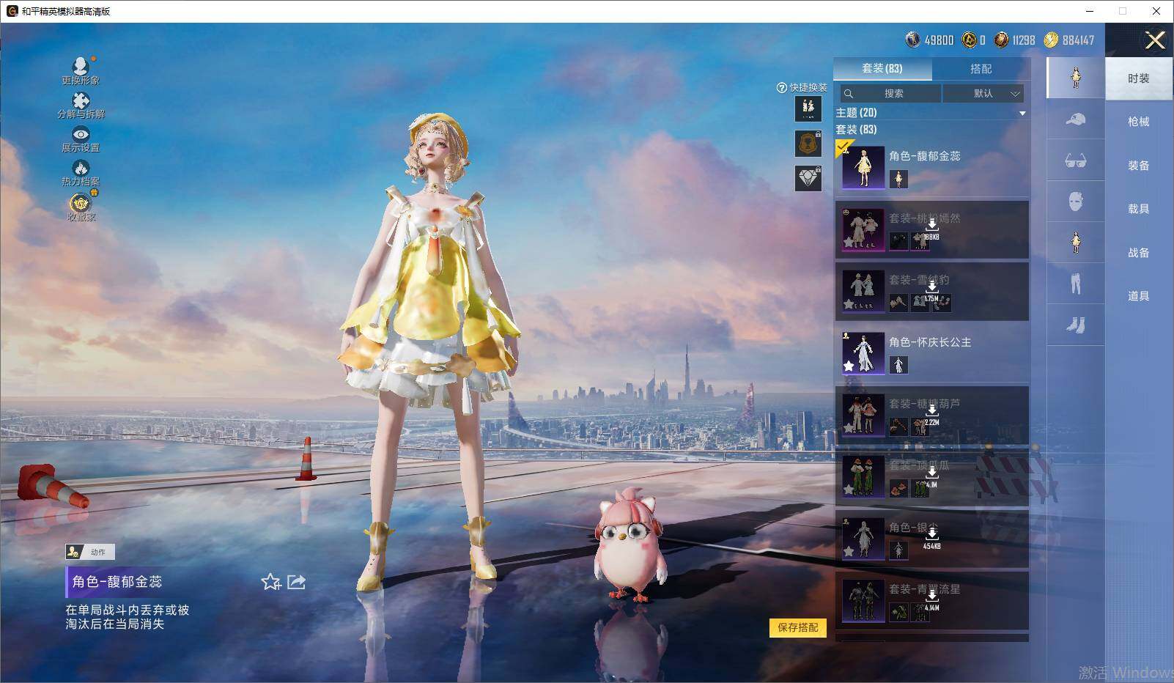This screenshot has height=683, width=1174.
Task: Favorite the 角色-馥郁金蕊 outfit with the star
Action: tap(271, 582)
